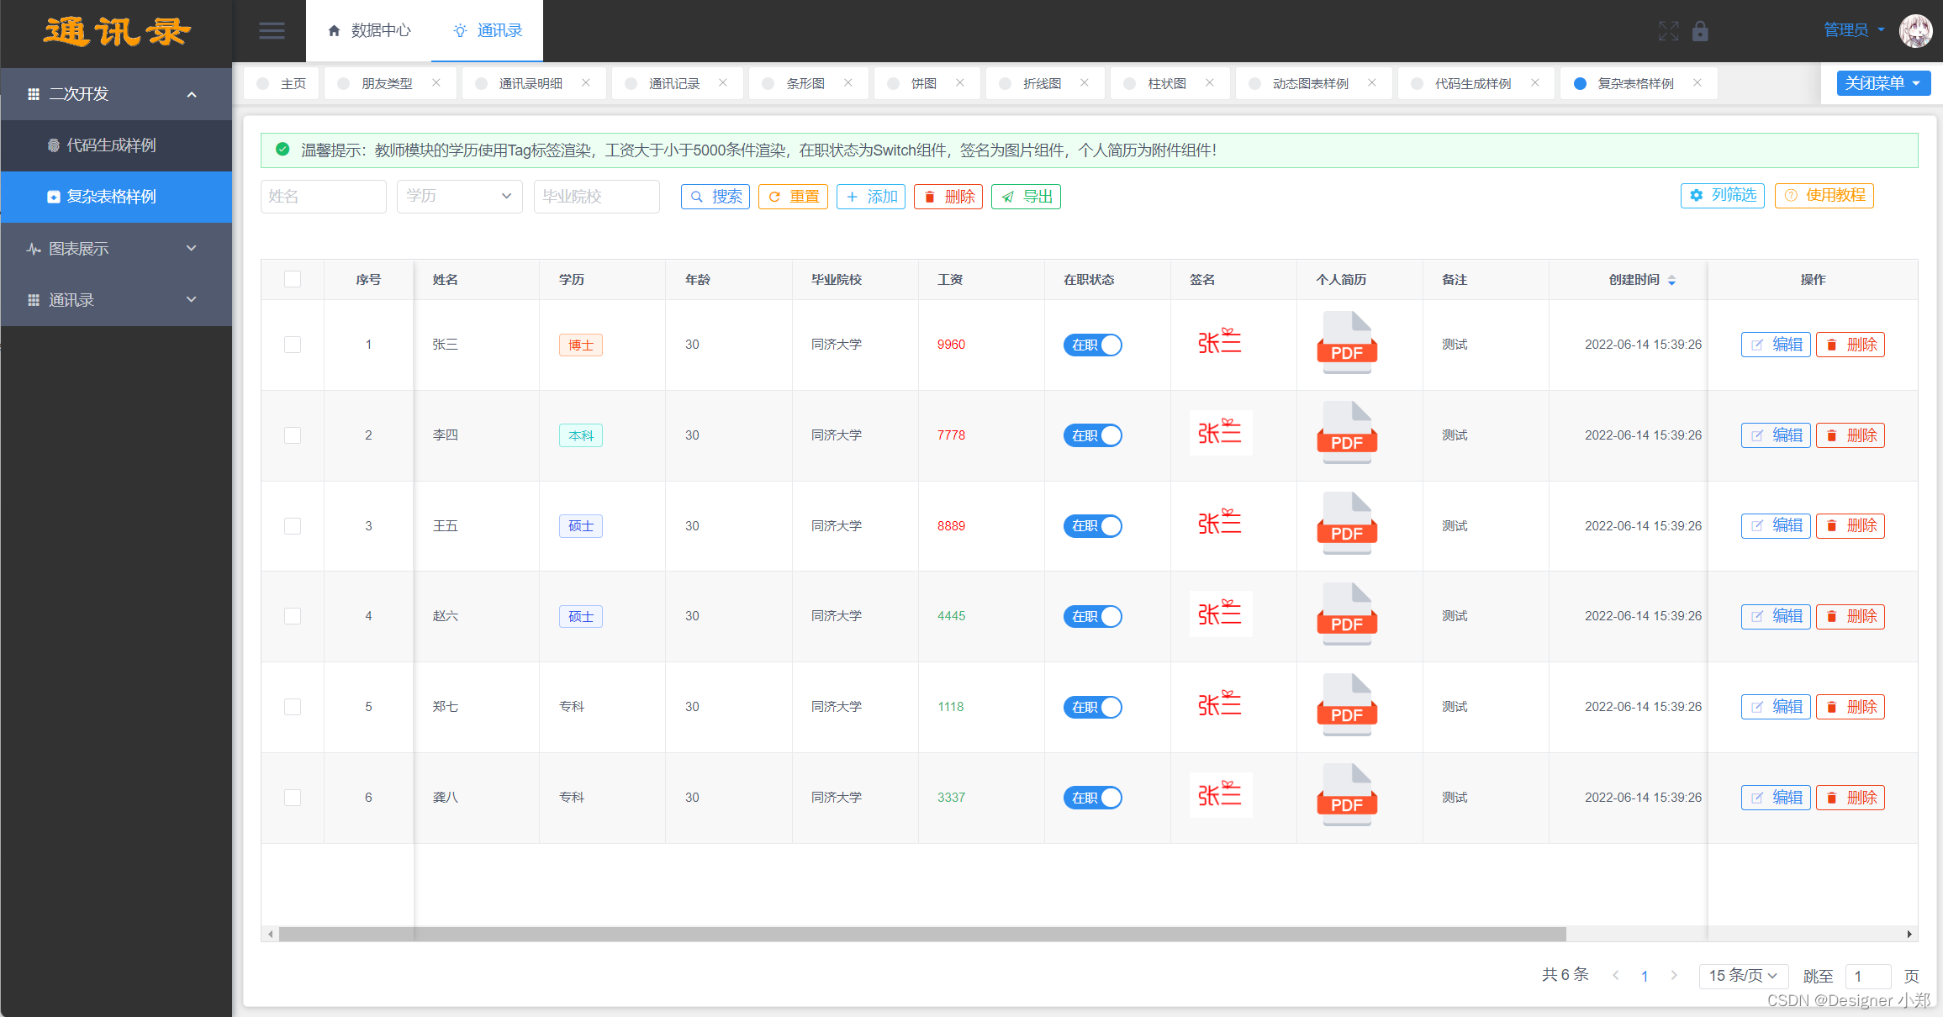Open the PDF attachment for 张三
Screen dimensions: 1943x1017
click(1346, 344)
